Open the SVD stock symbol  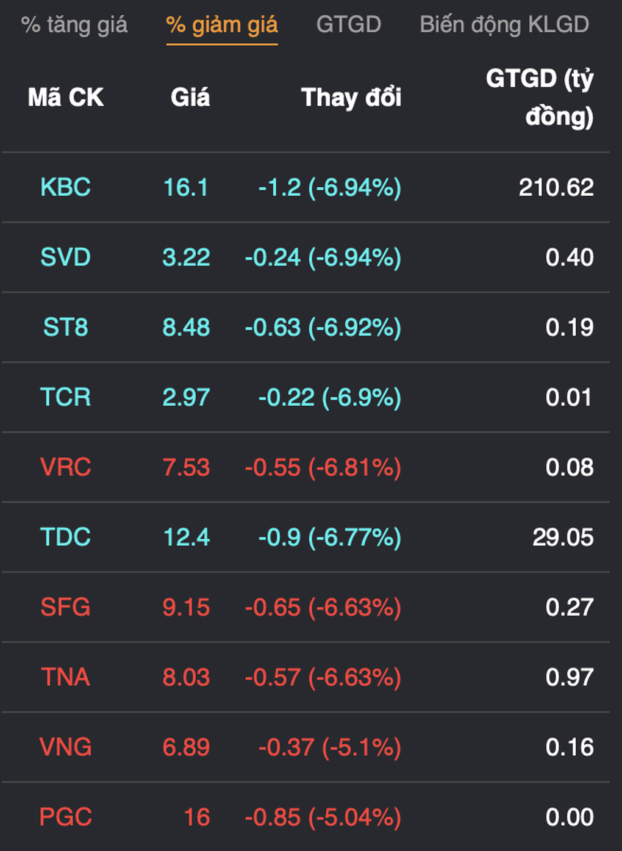tap(66, 257)
